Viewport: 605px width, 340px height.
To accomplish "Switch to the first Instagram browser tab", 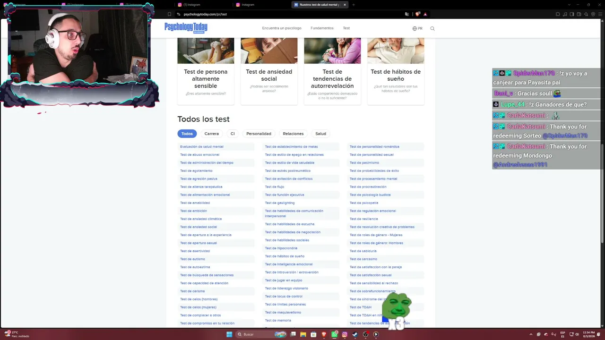I will point(18,5).
